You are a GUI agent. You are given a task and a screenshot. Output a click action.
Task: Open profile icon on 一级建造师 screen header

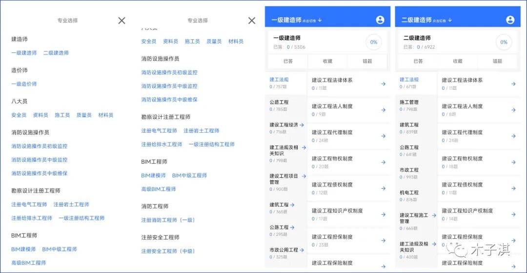point(380,20)
